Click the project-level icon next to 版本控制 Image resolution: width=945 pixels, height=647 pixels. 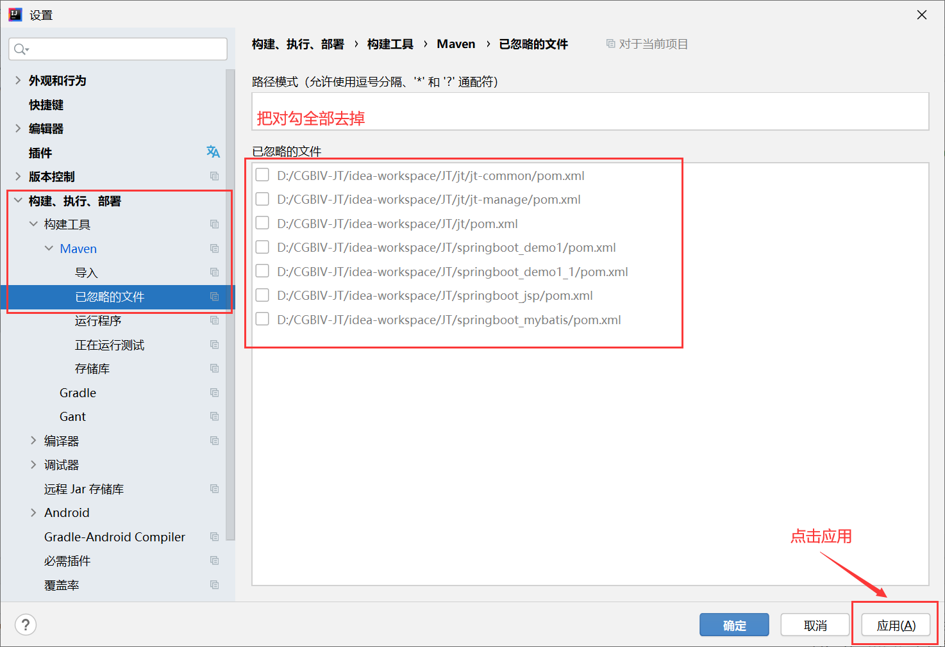tap(215, 176)
